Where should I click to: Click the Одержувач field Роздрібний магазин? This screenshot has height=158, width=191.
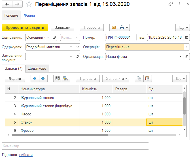coord(47,47)
